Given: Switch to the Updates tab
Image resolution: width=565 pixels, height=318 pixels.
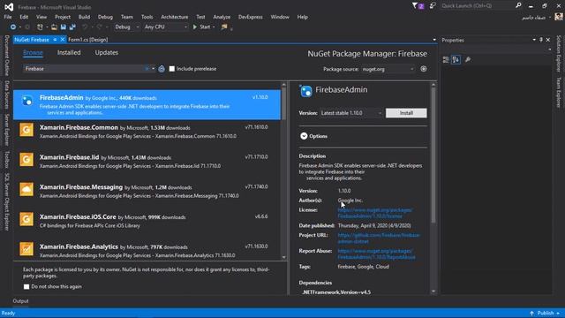Looking at the screenshot, I should pyautogui.click(x=107, y=53).
